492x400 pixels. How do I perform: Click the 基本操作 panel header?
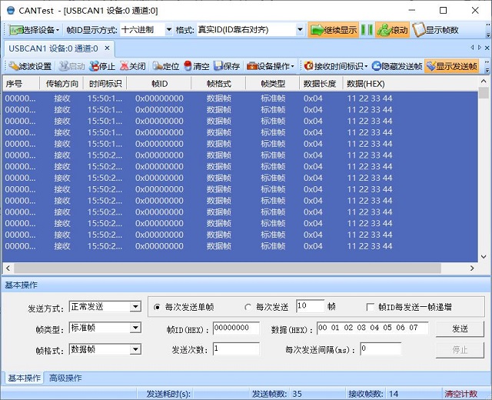(245, 285)
